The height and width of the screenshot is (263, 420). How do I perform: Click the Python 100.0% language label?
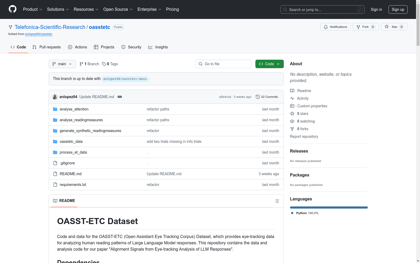pos(305,213)
